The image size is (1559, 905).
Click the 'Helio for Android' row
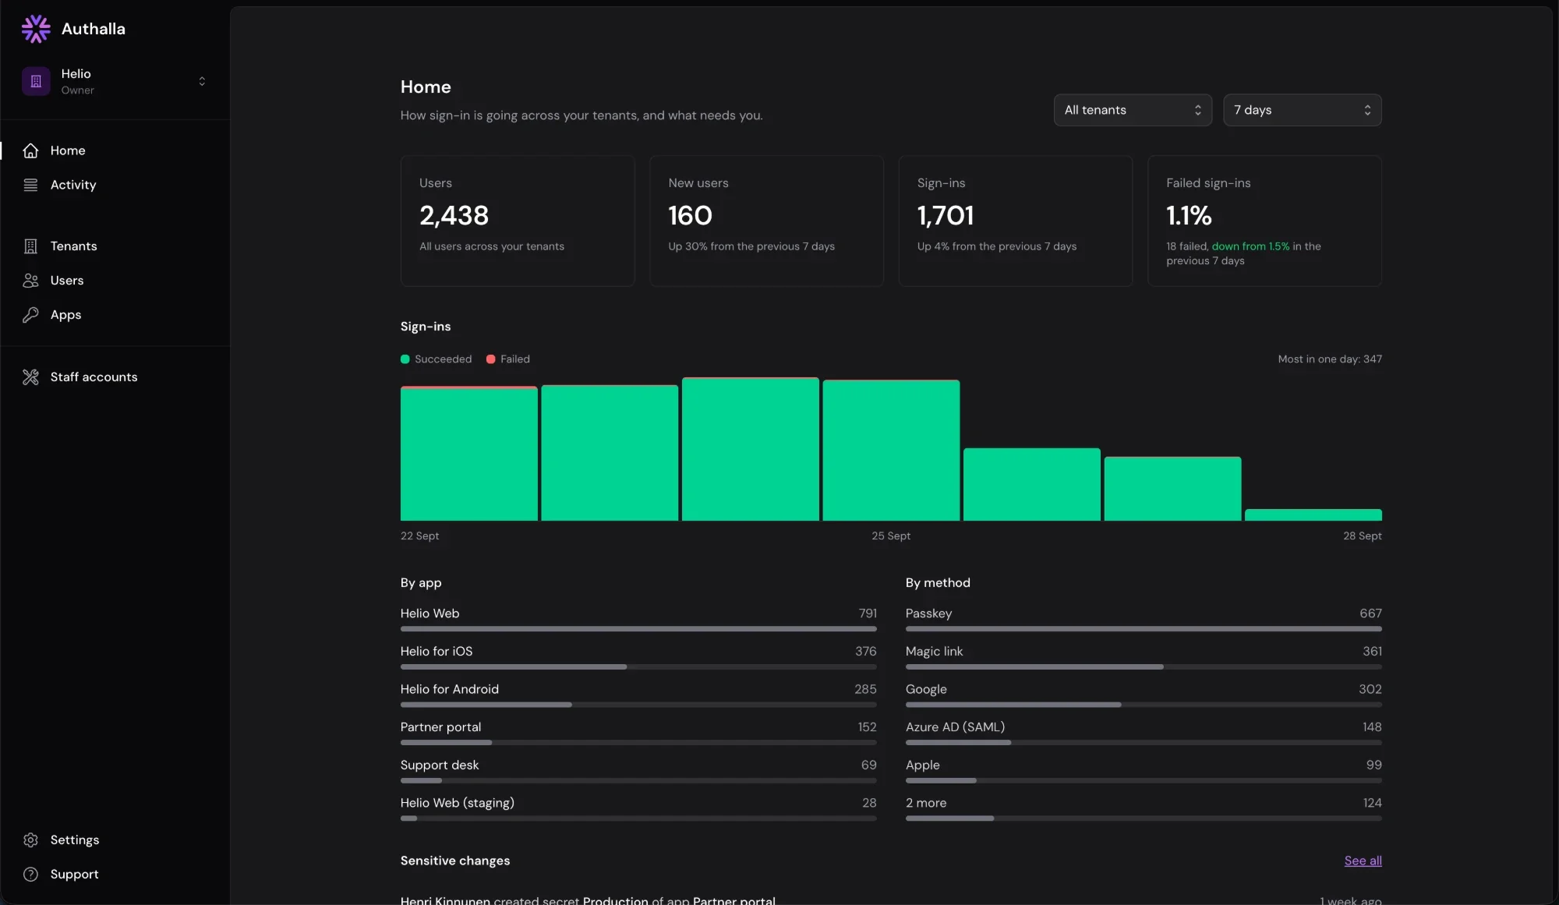click(x=638, y=695)
